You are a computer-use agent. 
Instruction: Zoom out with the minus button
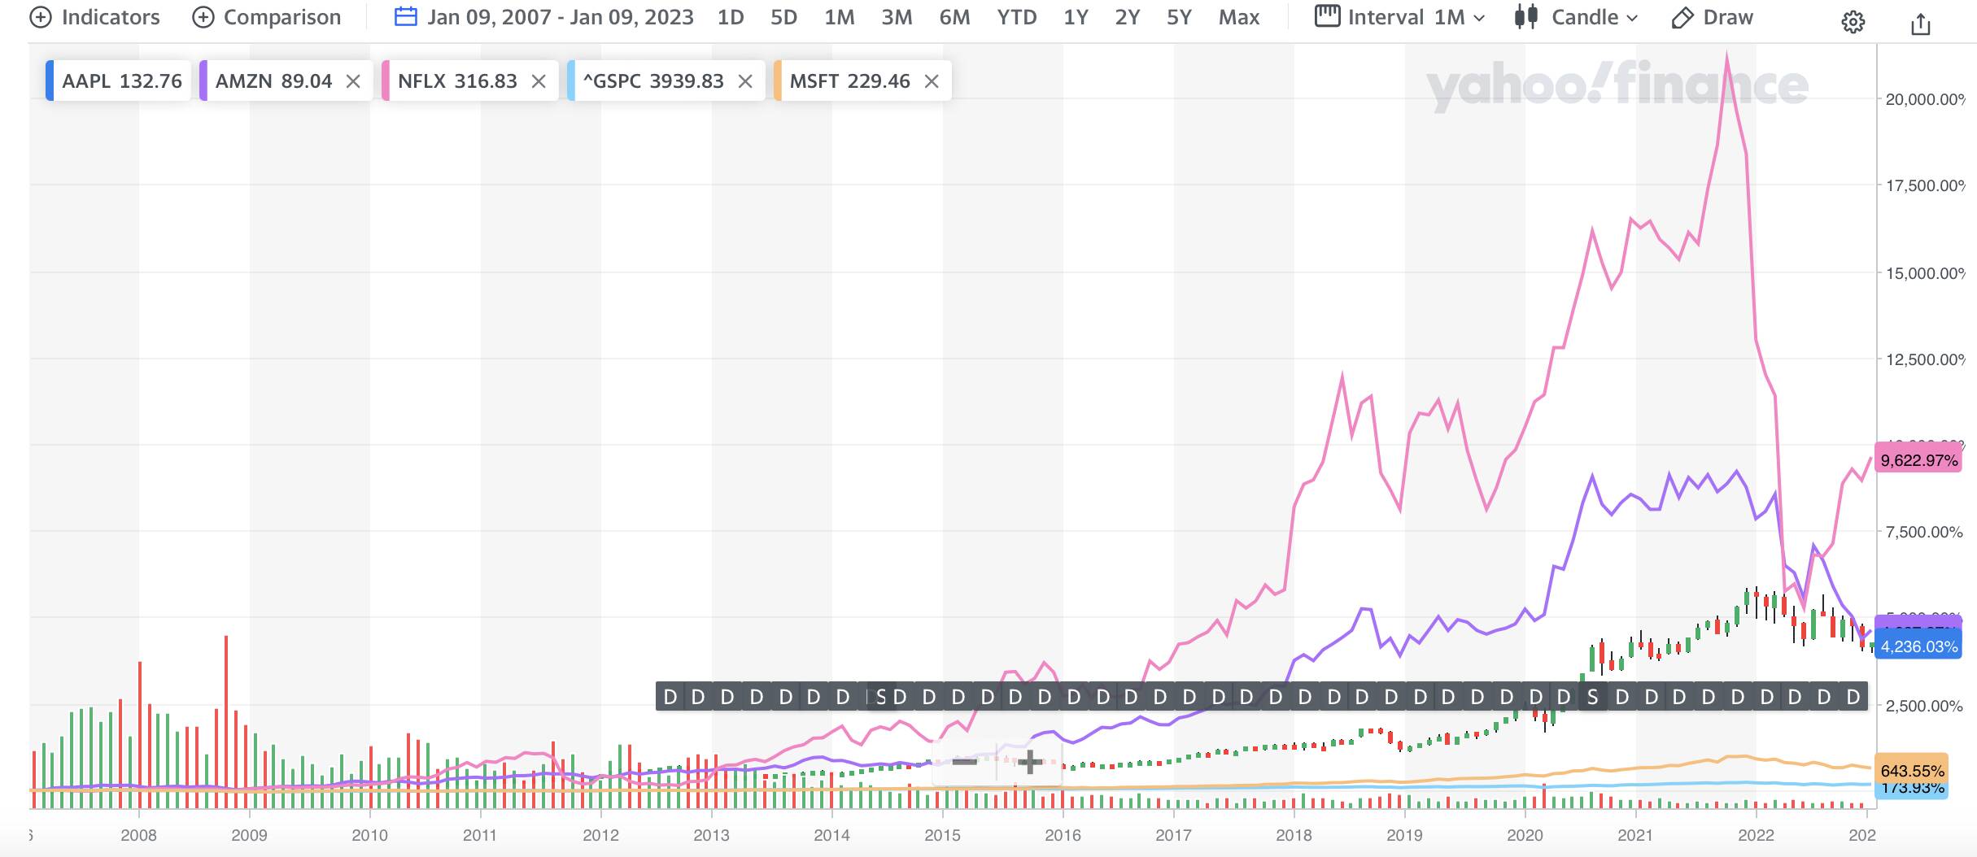point(965,762)
